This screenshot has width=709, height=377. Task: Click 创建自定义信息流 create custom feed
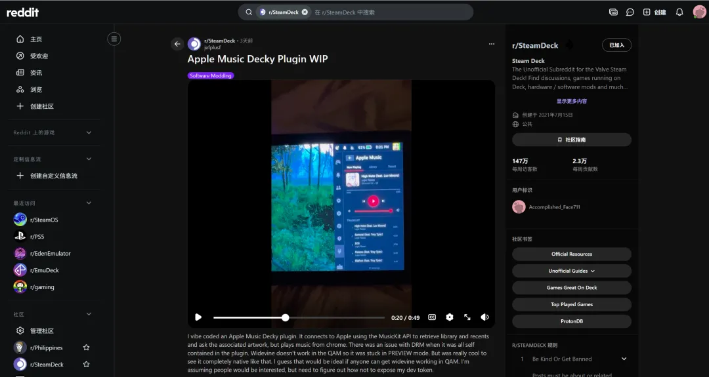coord(53,176)
